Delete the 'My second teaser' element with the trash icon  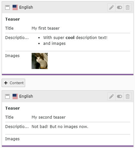point(128,96)
